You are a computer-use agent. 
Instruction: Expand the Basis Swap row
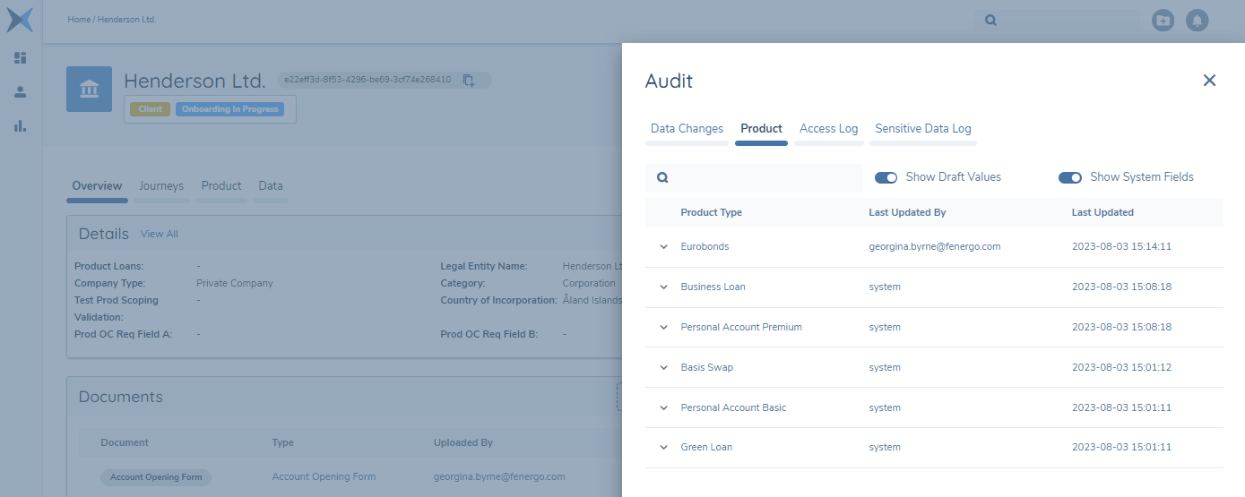click(664, 368)
